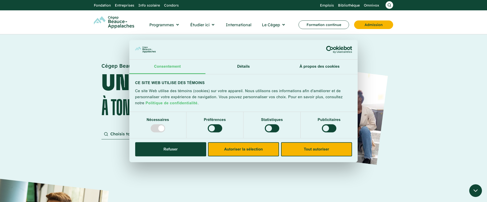Click the Cégep Beauce-Appalaches header logo
This screenshot has width=487, height=202.
click(114, 22)
